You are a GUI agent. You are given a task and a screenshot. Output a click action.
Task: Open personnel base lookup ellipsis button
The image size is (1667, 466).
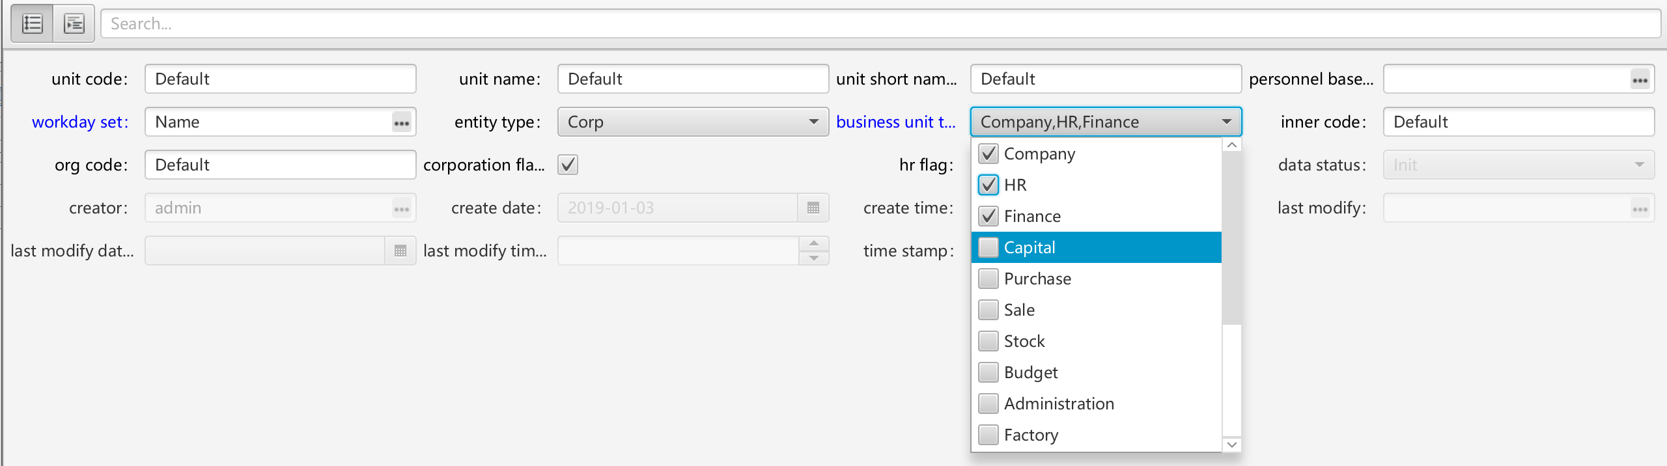(1640, 80)
